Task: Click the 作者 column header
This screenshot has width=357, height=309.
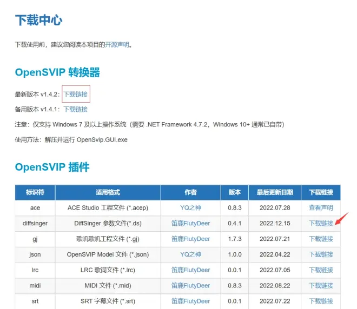Action: pyautogui.click(x=190, y=192)
